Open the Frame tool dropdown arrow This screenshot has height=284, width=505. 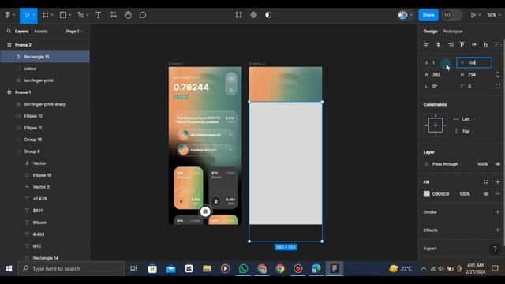coord(52,15)
